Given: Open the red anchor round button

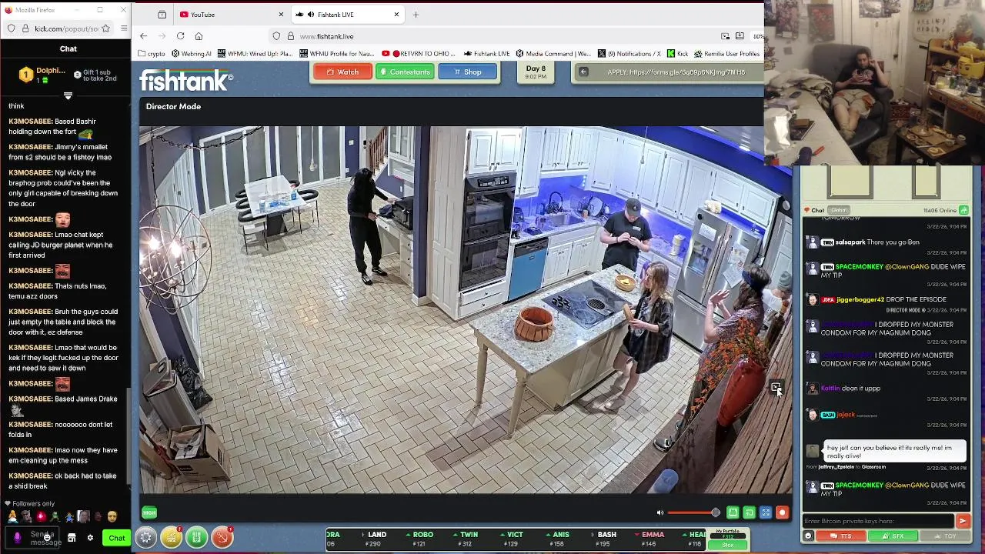Looking at the screenshot, I should [222, 538].
